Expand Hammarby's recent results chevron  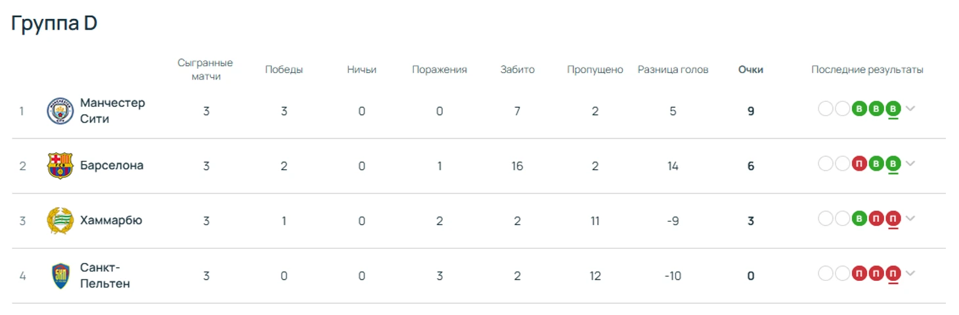(x=910, y=219)
